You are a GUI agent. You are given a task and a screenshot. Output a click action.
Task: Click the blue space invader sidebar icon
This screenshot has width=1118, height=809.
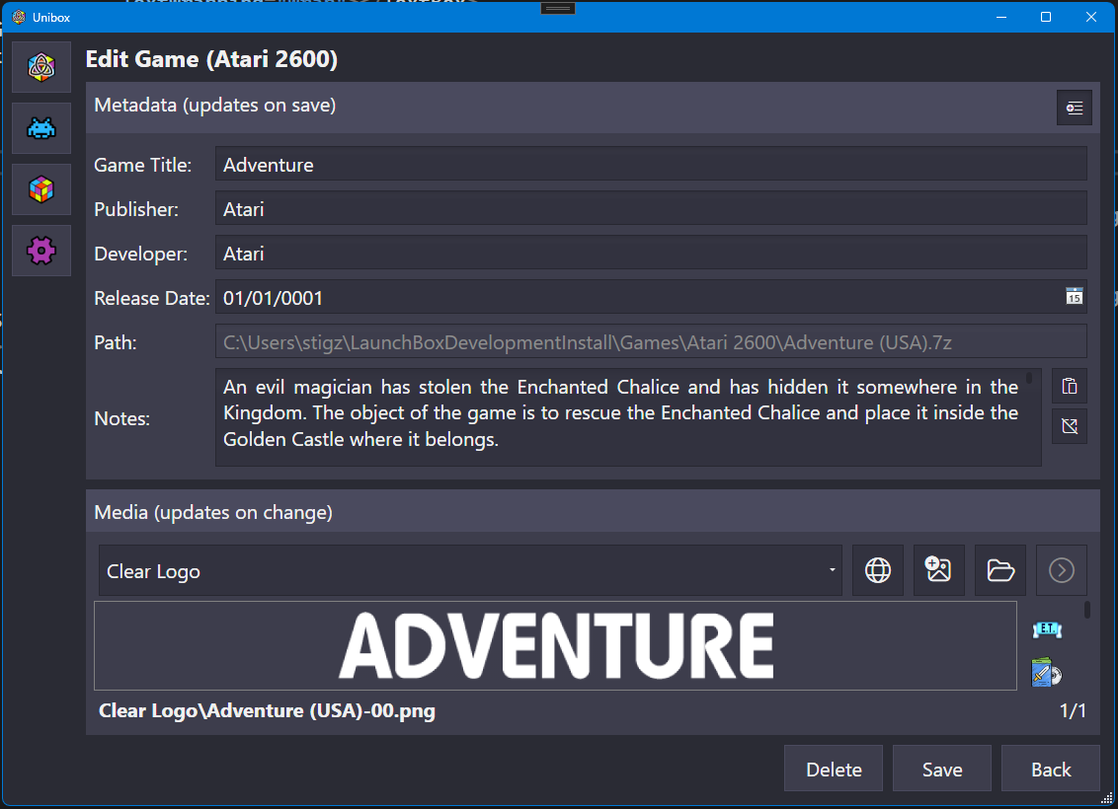click(x=41, y=128)
